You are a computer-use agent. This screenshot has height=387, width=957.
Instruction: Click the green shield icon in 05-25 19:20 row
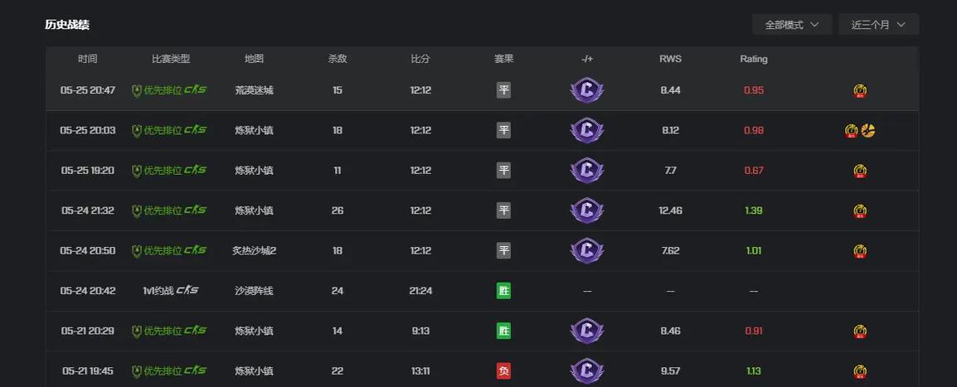point(137,171)
